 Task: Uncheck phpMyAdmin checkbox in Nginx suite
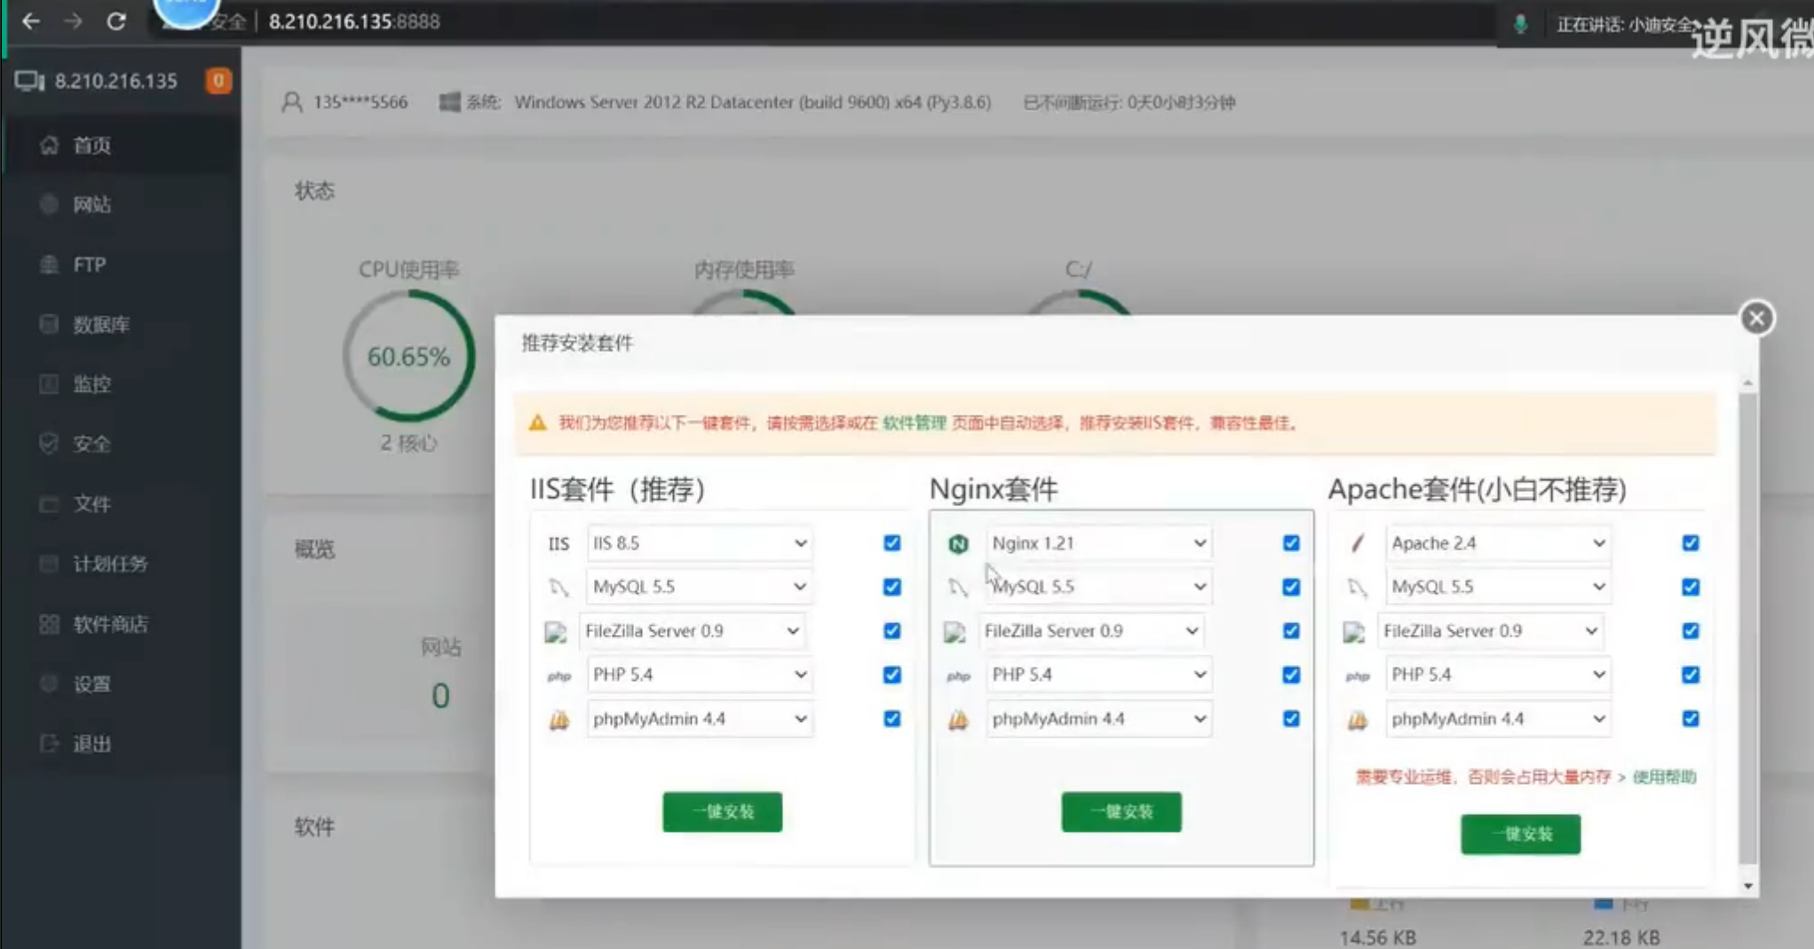click(1291, 718)
